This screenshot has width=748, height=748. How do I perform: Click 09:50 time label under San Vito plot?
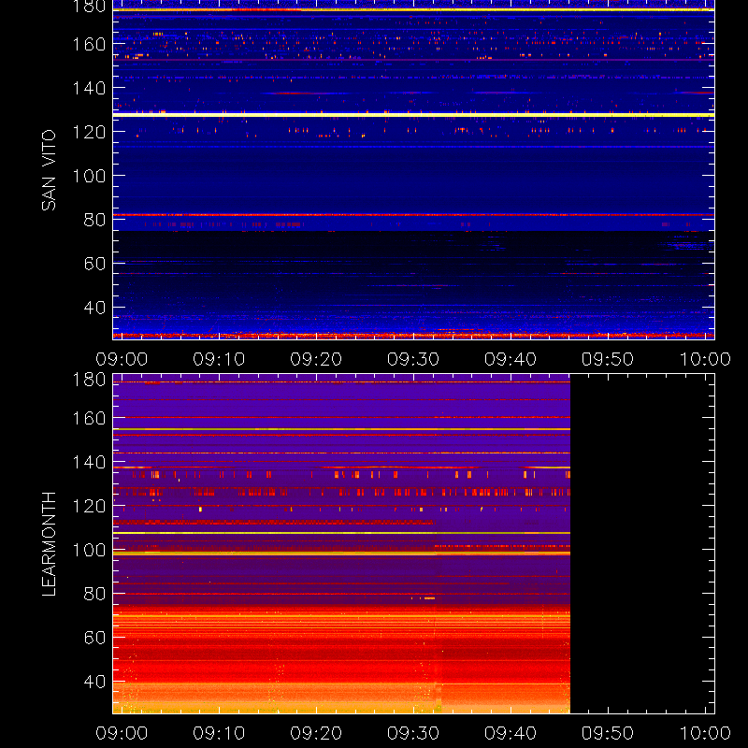pyautogui.click(x=608, y=359)
